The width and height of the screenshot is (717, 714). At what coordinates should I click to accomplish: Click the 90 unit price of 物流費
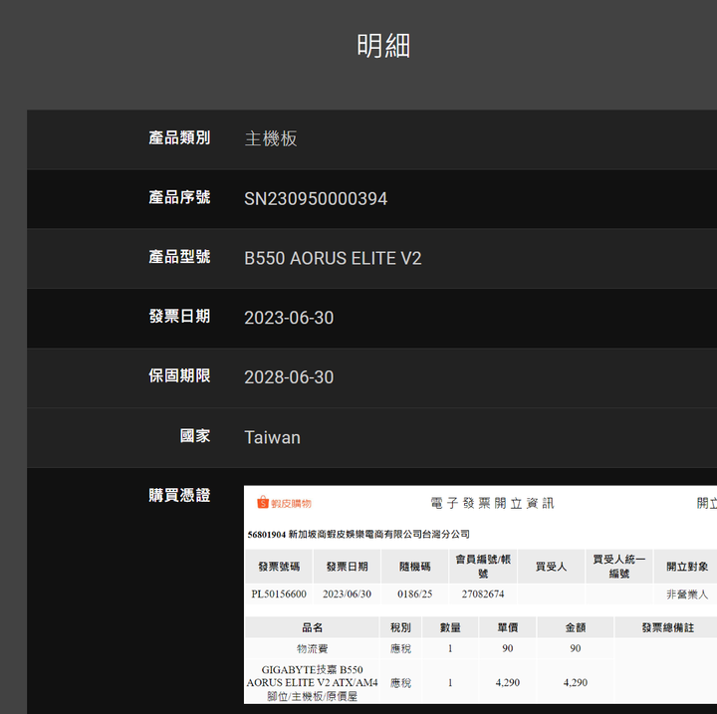click(x=508, y=648)
